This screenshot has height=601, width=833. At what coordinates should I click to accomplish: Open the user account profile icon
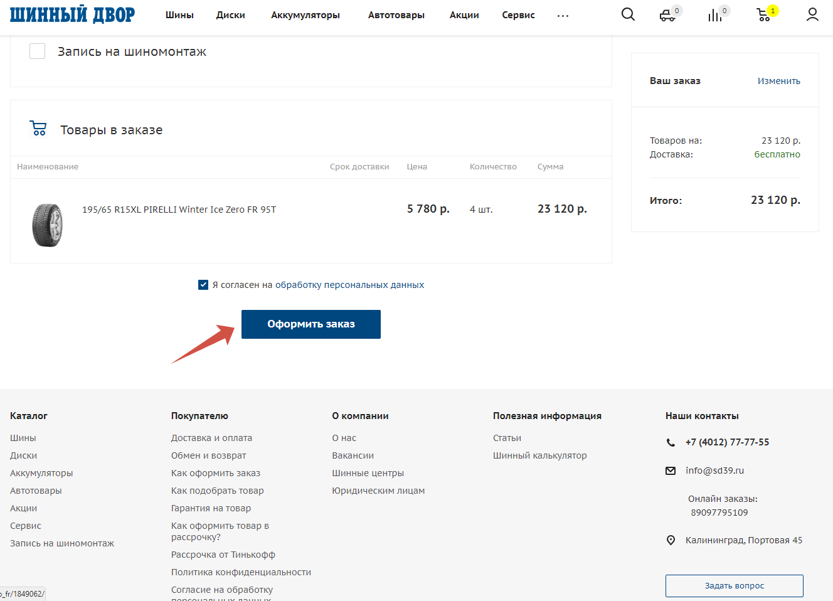812,14
